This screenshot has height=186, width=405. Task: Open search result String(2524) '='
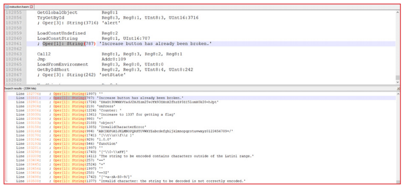pos(61,164)
